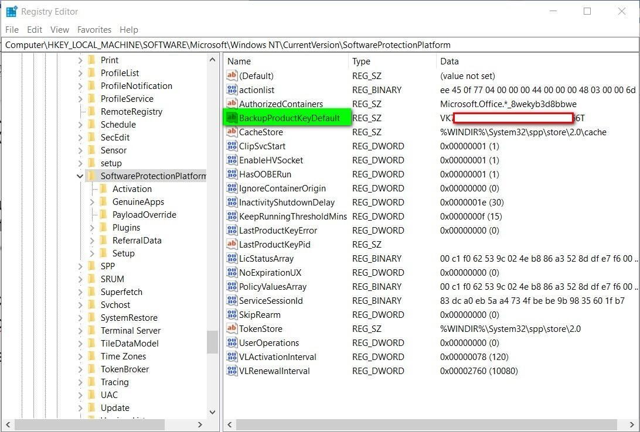Collapse the SoftwareProtectionPlatform key
The image size is (640, 432).
point(79,176)
